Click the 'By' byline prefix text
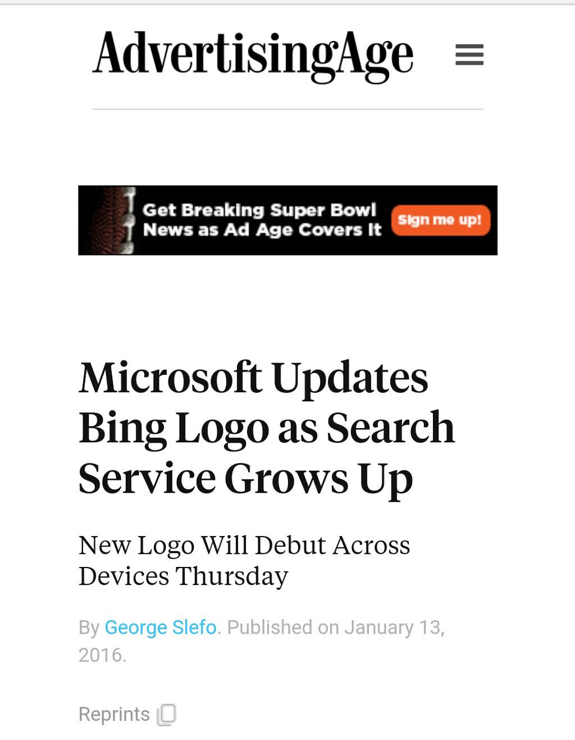Screen dimensions: 575x740 click(x=89, y=627)
